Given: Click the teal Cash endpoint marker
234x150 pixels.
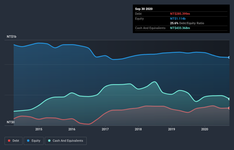Looking at the screenshot, I should (x=229, y=99).
